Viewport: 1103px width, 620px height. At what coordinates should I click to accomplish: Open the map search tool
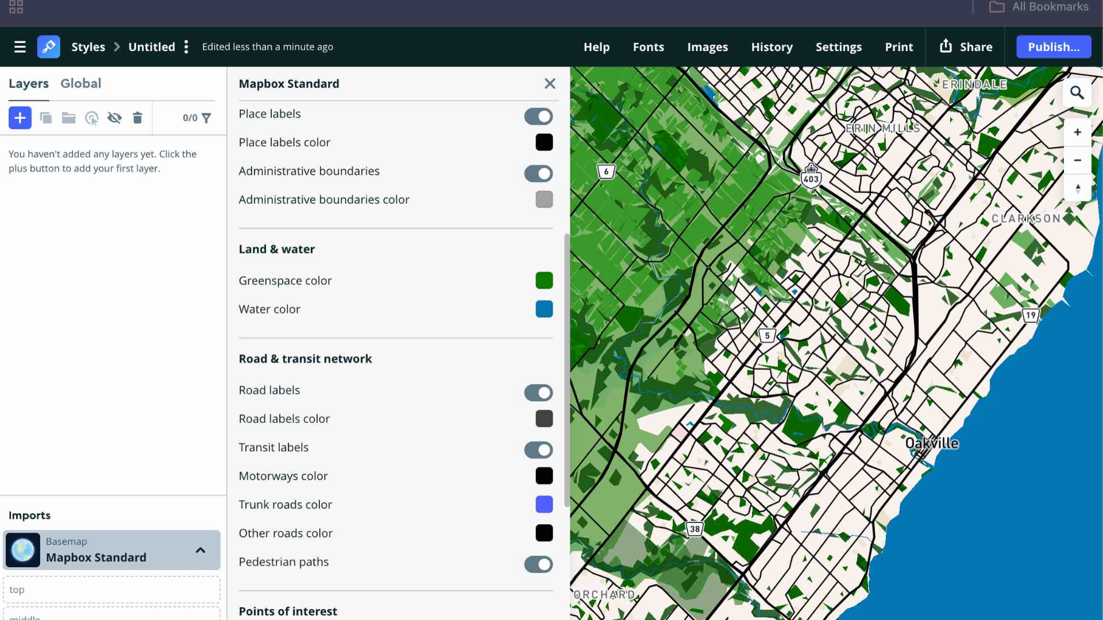point(1077,91)
